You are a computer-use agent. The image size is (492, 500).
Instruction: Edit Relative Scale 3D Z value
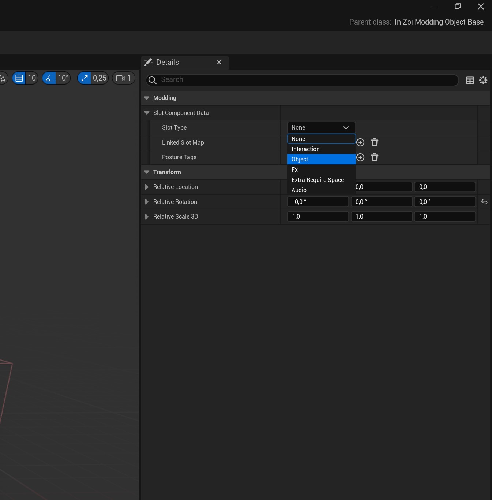[x=445, y=216]
